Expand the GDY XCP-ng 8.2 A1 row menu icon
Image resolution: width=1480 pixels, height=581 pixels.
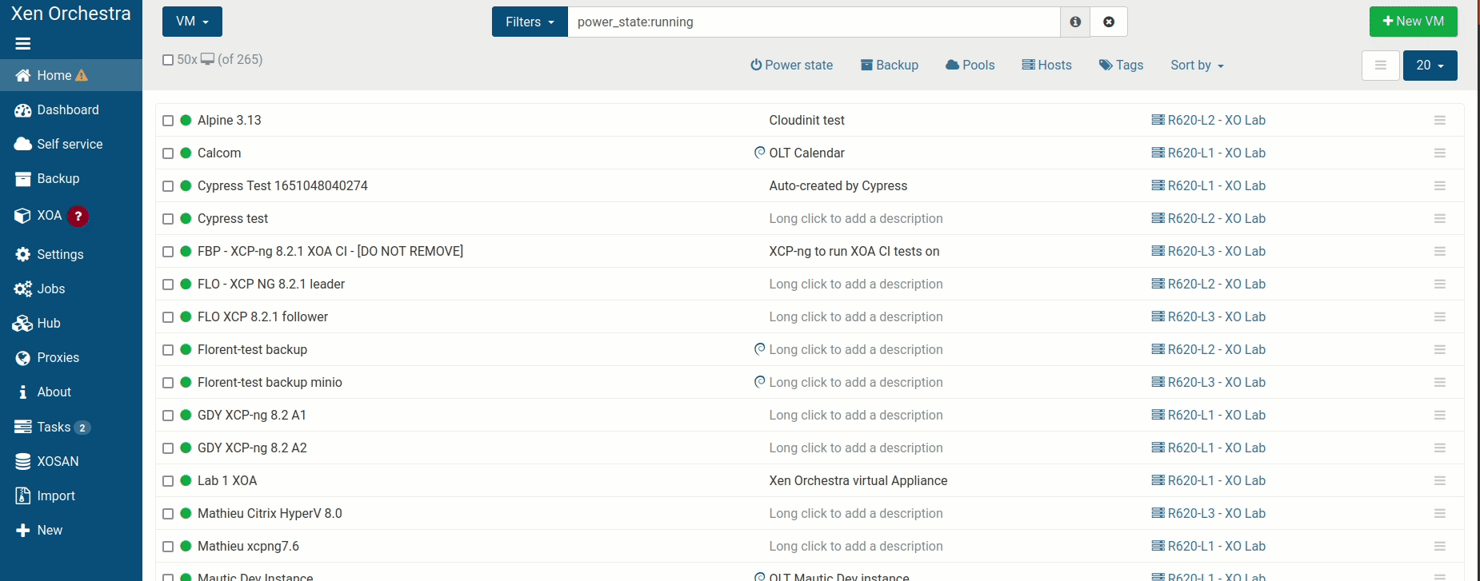click(x=1439, y=415)
